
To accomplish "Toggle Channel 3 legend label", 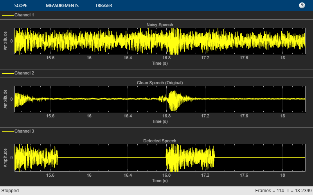I will [x=24, y=132].
